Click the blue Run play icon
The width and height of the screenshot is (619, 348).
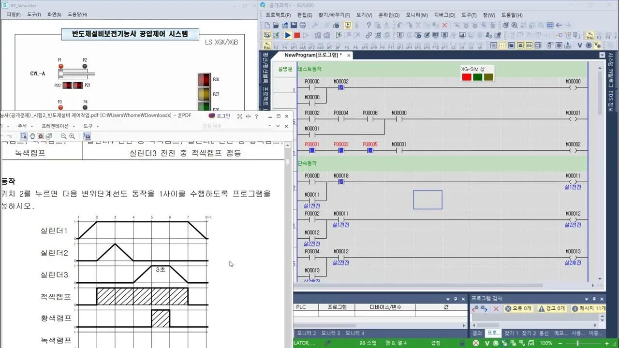click(288, 35)
